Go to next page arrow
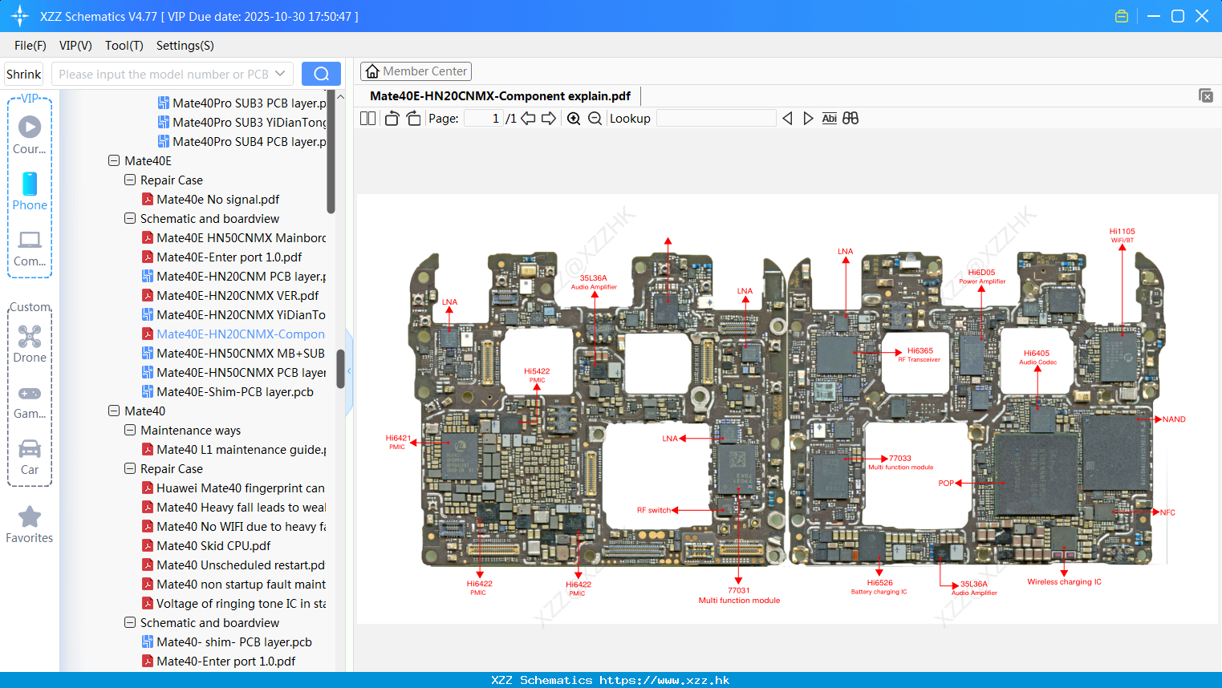The image size is (1222, 688). (x=549, y=118)
